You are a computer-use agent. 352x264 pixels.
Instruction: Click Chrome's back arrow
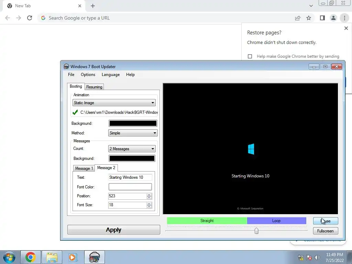(8, 18)
